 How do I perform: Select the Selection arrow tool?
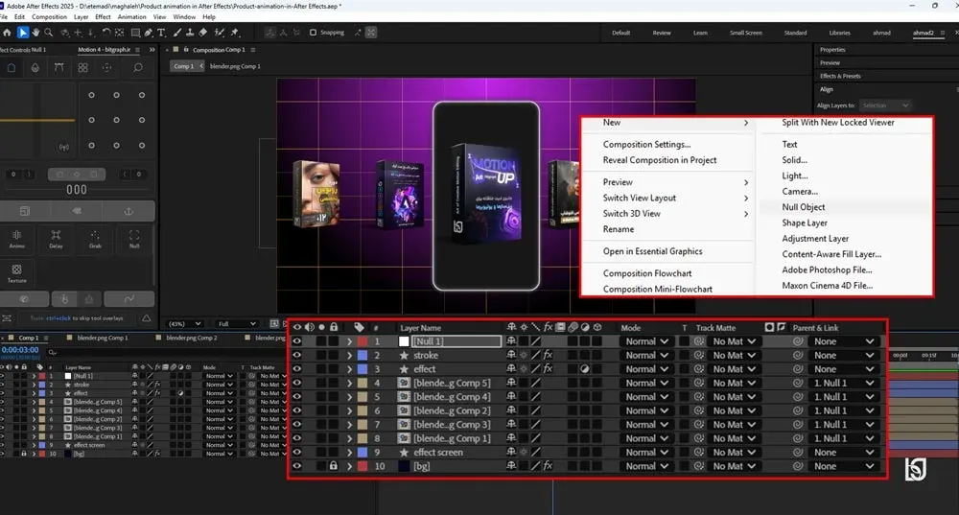(23, 33)
